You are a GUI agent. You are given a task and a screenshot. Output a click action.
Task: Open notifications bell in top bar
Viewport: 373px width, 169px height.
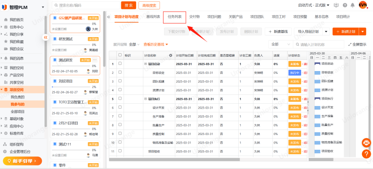click(352, 5)
